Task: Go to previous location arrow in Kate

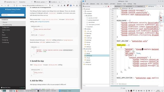Action: [x=111, y=6]
